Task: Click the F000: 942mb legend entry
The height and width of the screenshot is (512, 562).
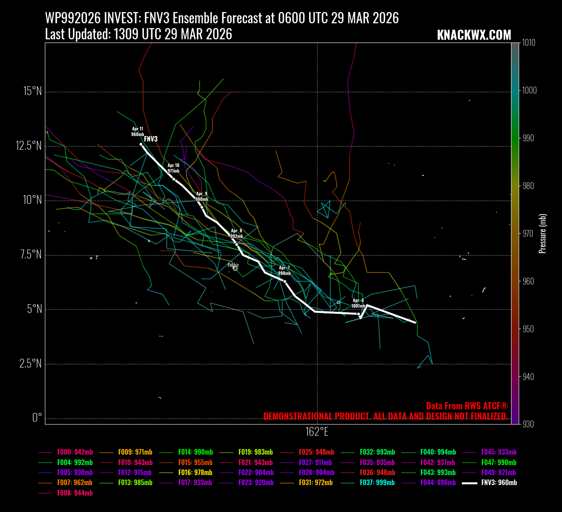Action: click(75, 452)
